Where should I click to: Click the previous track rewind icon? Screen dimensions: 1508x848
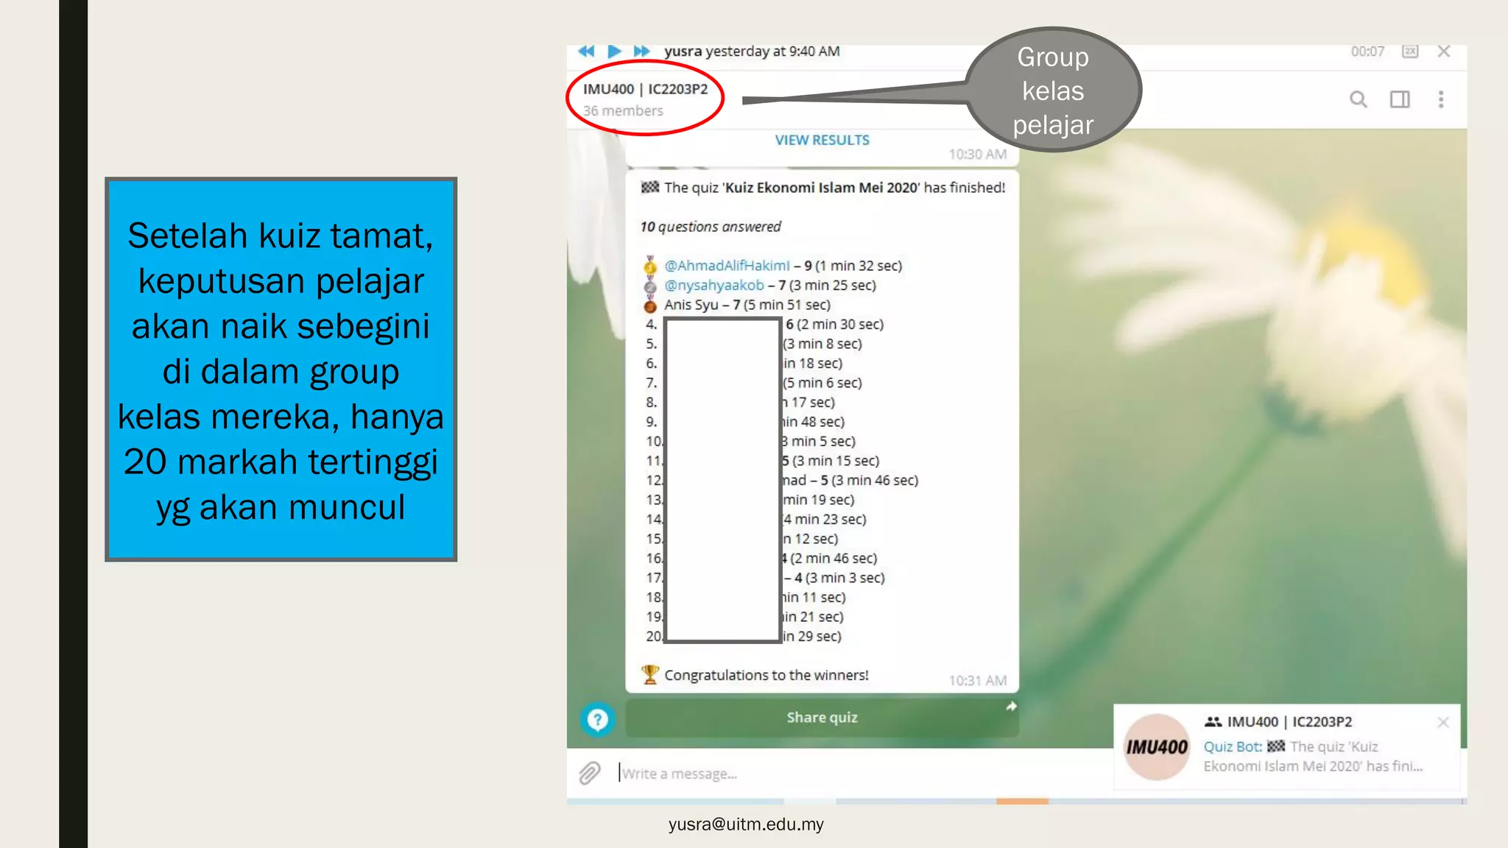point(586,51)
